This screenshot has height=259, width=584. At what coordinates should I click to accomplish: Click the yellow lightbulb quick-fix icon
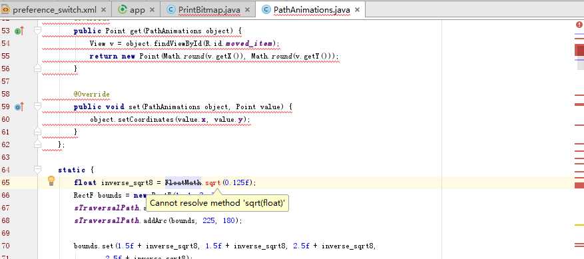51,181
